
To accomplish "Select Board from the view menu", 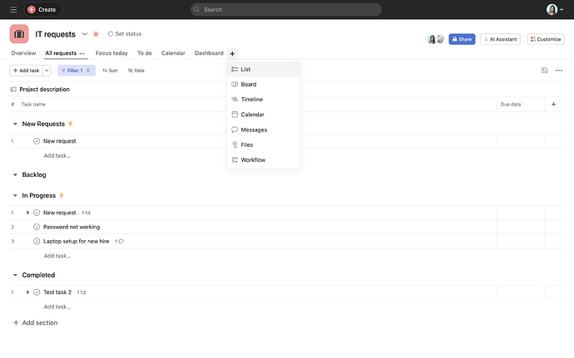I will 248,85.
